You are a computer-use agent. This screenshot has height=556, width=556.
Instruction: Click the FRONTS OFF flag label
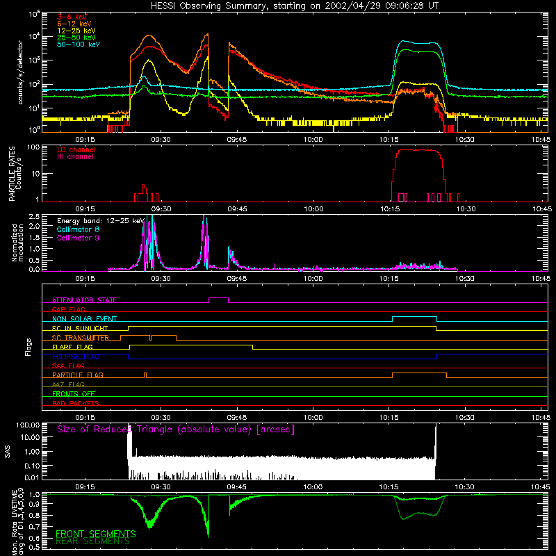74,394
